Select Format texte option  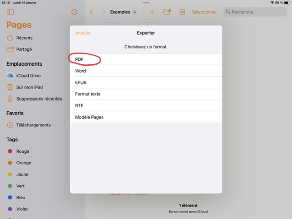pos(146,94)
